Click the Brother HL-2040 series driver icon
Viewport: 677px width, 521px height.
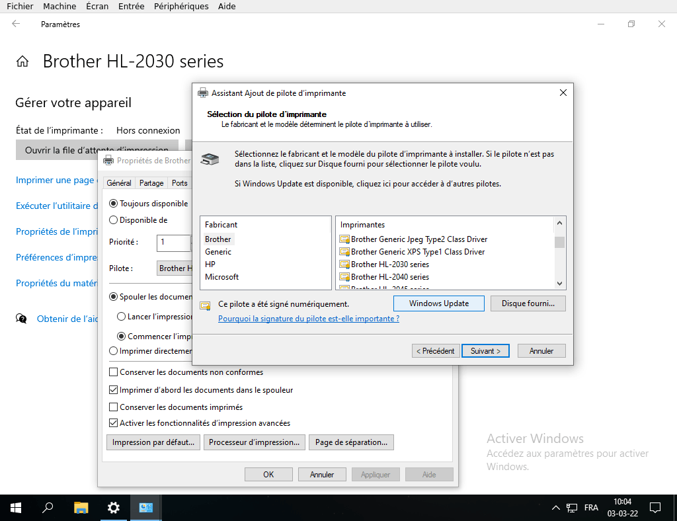coord(344,276)
